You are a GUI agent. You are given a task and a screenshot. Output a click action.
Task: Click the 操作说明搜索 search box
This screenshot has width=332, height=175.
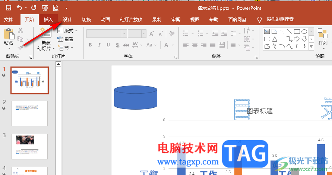(280, 20)
